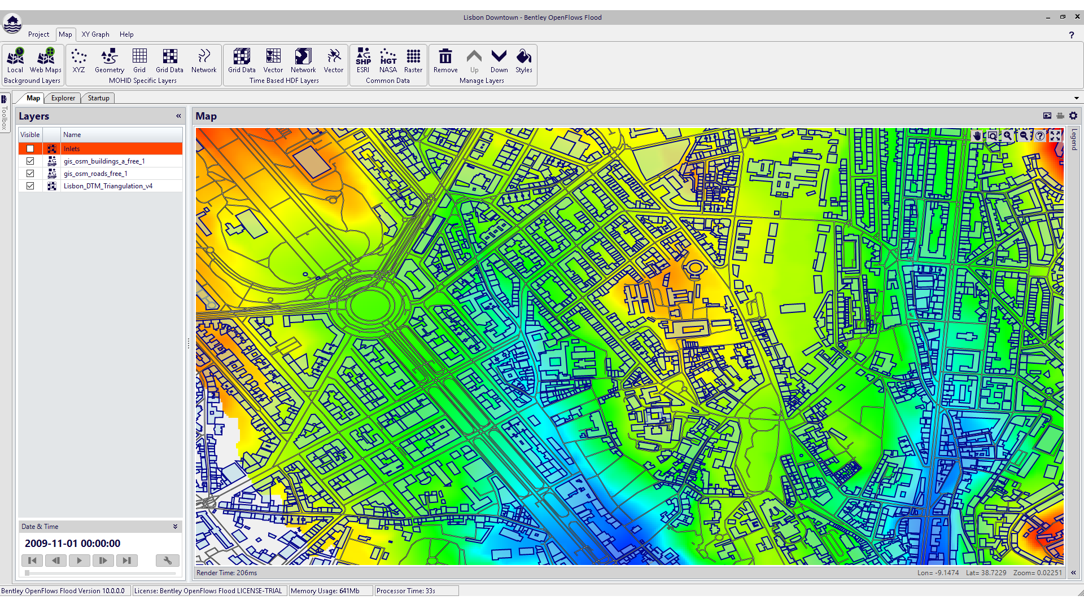
Task: Uncheck the Lisbon_DTM_Triangulation_v4 layer
Action: [30, 186]
